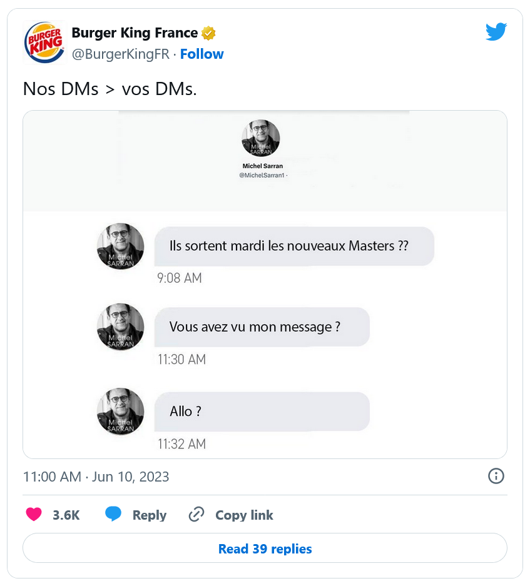
Task: Click the gold verified badge icon
Action: coord(208,33)
